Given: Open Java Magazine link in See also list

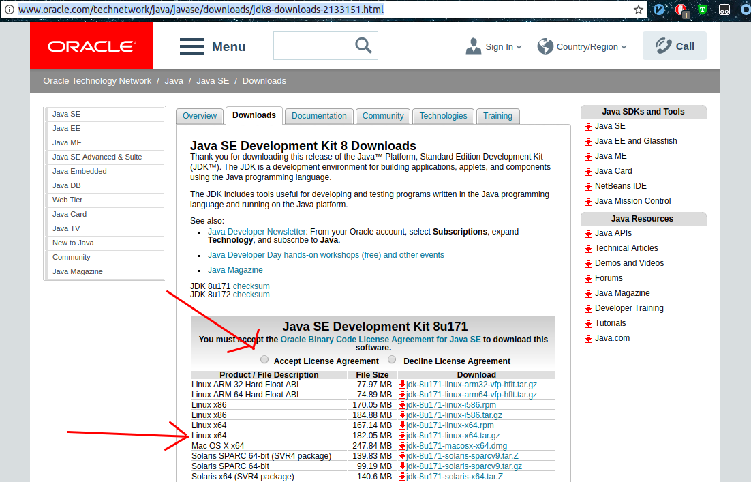Looking at the screenshot, I should point(235,270).
